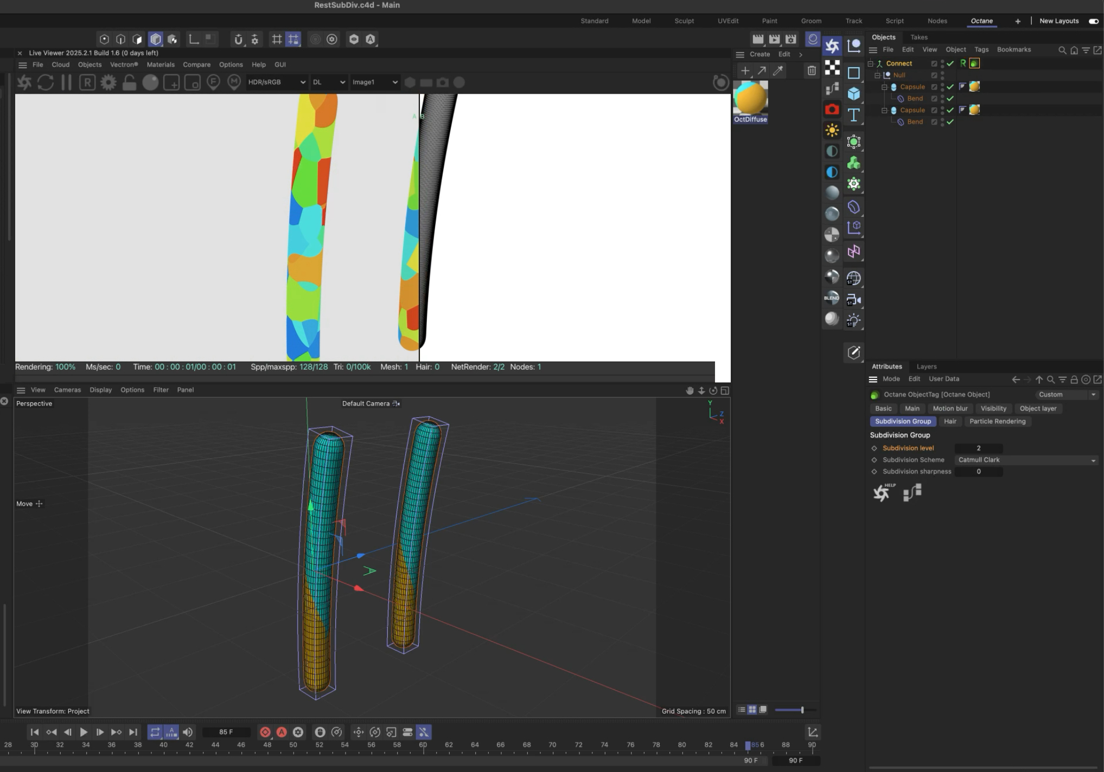Click the Live Viewer settings gear icon
1104x772 pixels.
tap(109, 82)
